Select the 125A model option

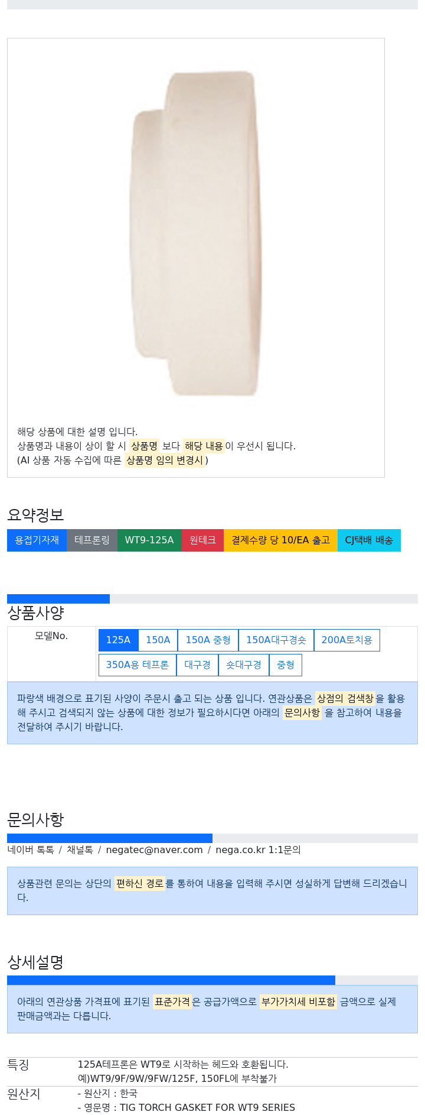pos(118,640)
